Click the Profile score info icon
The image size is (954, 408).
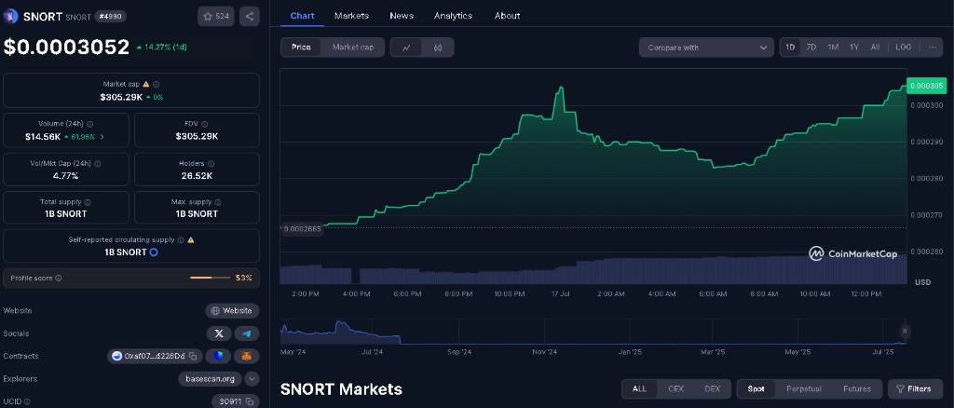pyautogui.click(x=59, y=278)
